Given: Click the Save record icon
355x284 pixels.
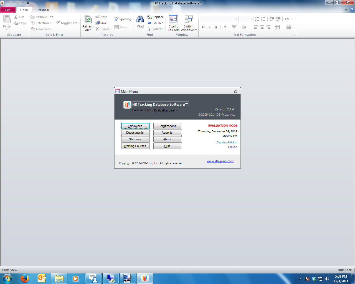Looking at the screenshot, I should coord(97,23).
